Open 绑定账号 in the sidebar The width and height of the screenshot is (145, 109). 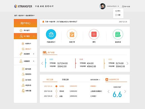pos(26,85)
